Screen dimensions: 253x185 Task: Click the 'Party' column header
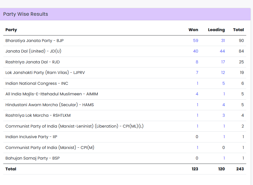(11, 30)
